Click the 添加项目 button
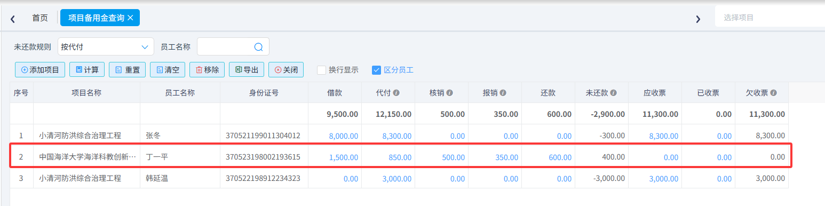This screenshot has width=825, height=206. pos(41,70)
